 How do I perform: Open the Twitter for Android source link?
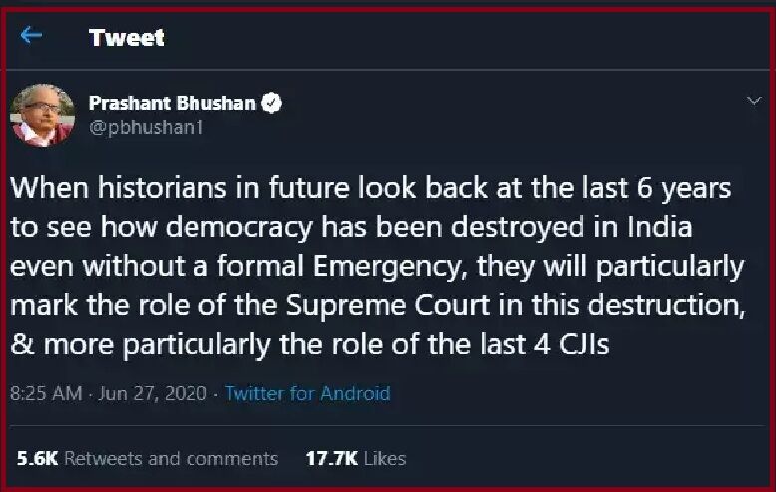pyautogui.click(x=307, y=393)
